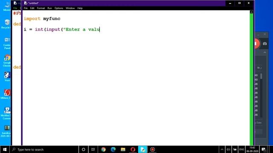Open the McAfee desktop shortcut

(x=6, y=113)
